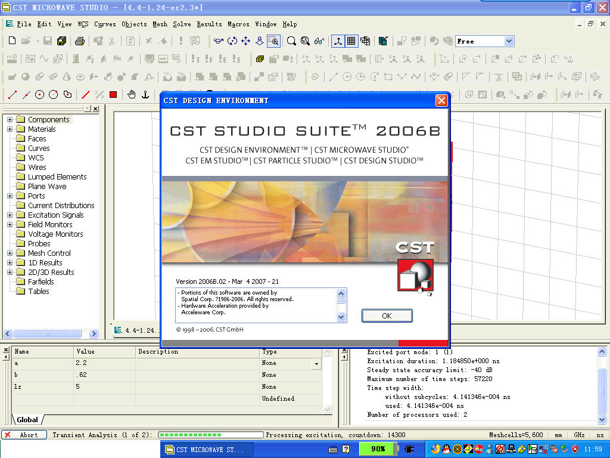Select the Pan view four-arrow tool
610x458 pixels.
click(246, 41)
